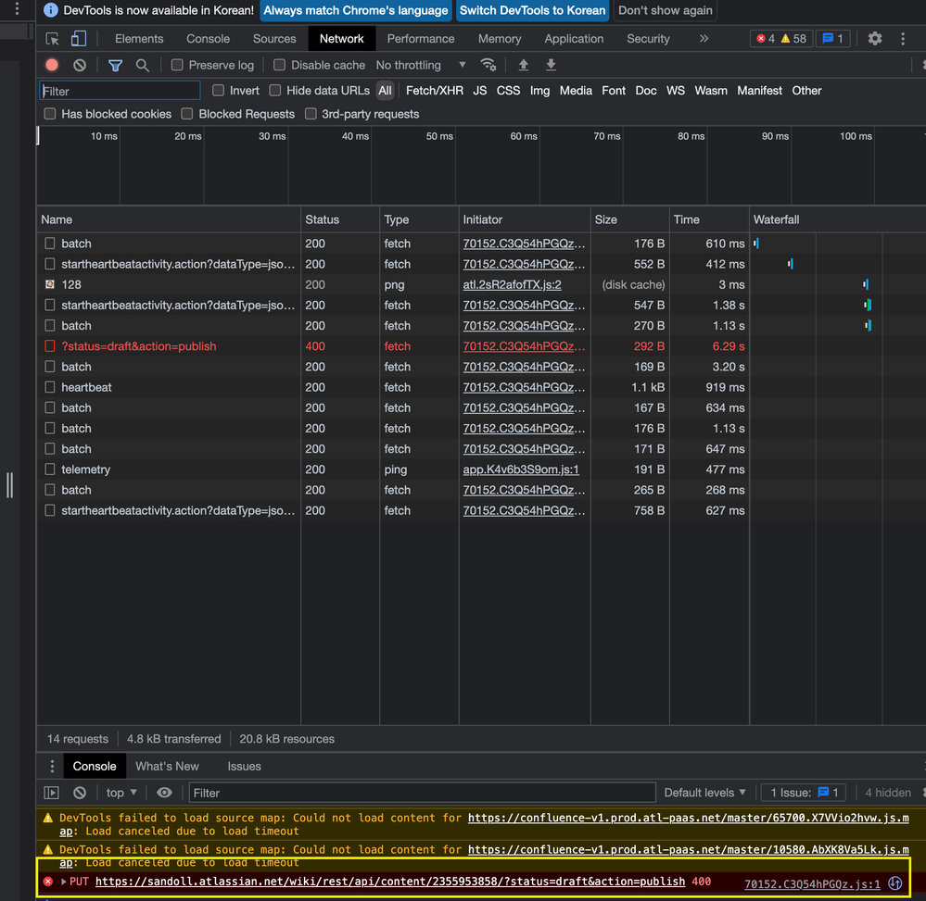Open the Default levels dropdown
926x901 pixels.
tap(704, 793)
